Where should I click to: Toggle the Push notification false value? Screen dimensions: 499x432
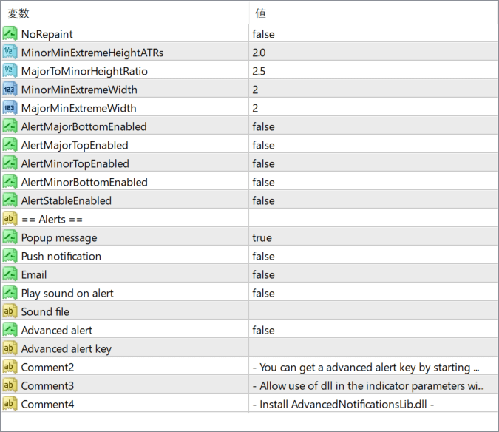(x=373, y=256)
